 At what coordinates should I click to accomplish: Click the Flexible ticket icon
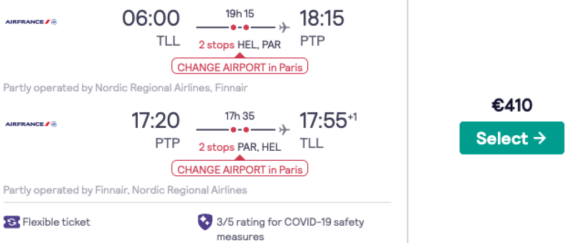click(x=11, y=222)
